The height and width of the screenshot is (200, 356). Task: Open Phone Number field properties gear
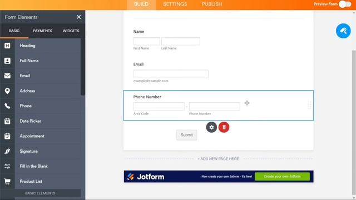(211, 127)
